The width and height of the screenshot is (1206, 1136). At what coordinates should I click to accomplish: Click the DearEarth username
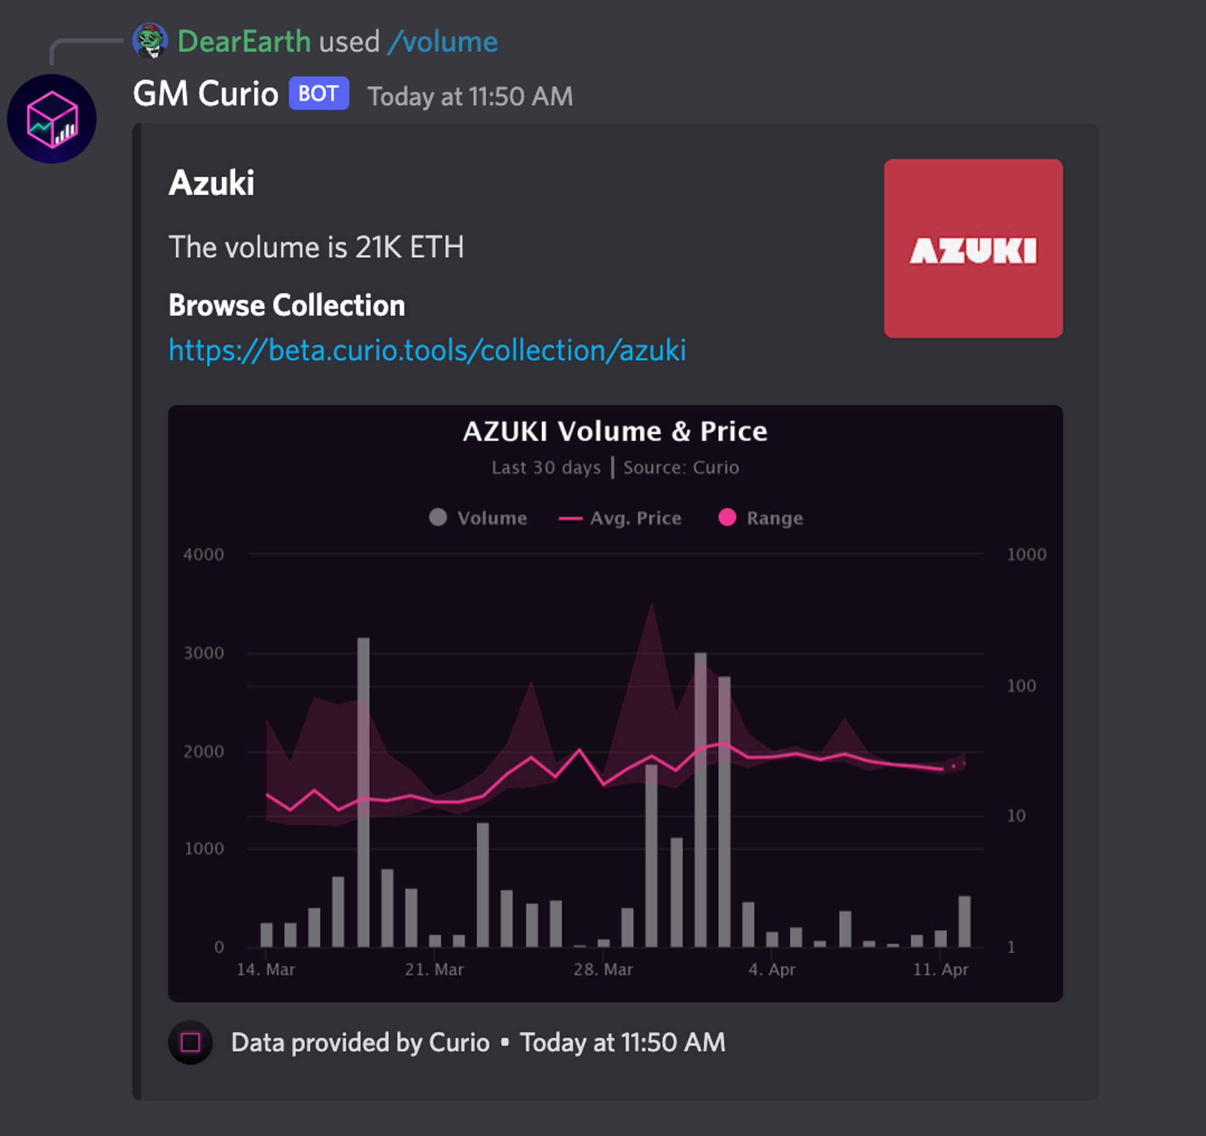244,41
